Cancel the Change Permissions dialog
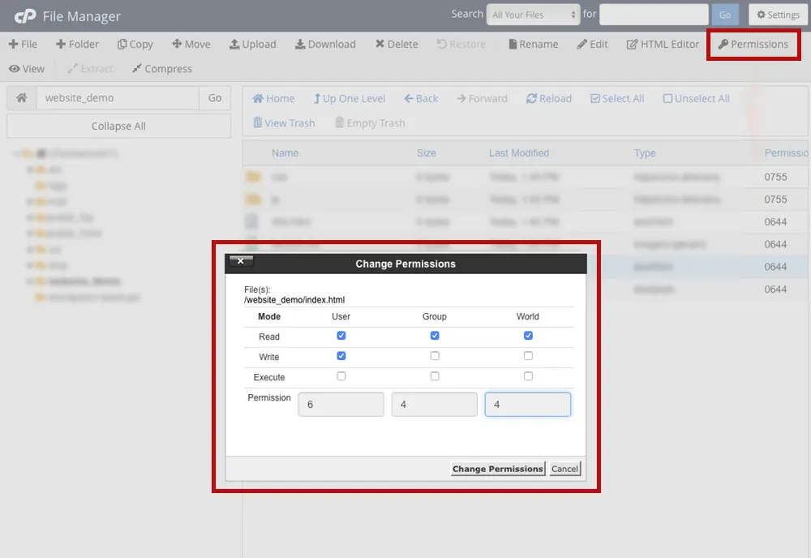 tap(564, 469)
